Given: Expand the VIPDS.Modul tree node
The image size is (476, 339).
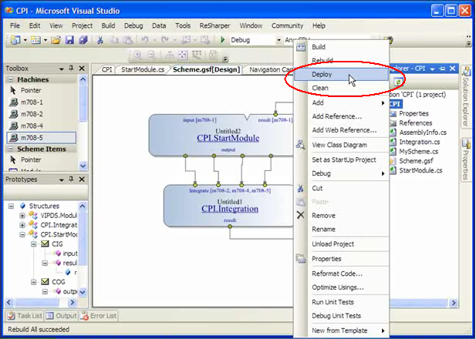Looking at the screenshot, I should coord(22,216).
